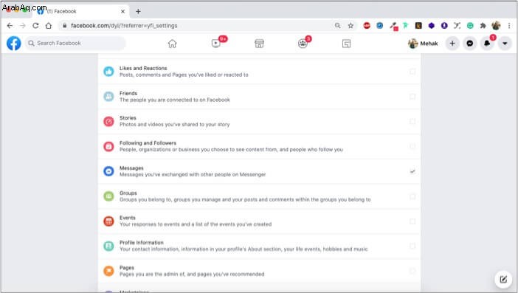The width and height of the screenshot is (518, 293).
Task: Click the Create plus icon
Action: (x=452, y=44)
